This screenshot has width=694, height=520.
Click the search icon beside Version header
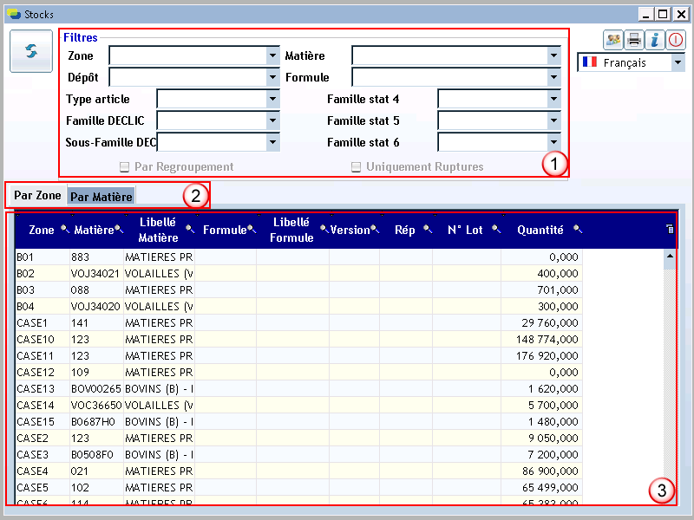point(375,229)
